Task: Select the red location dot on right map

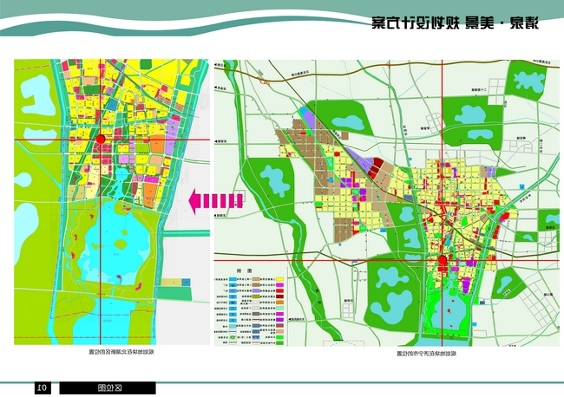Action: [x=441, y=260]
